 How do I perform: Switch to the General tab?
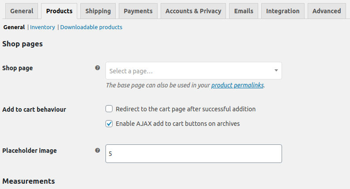click(x=22, y=11)
